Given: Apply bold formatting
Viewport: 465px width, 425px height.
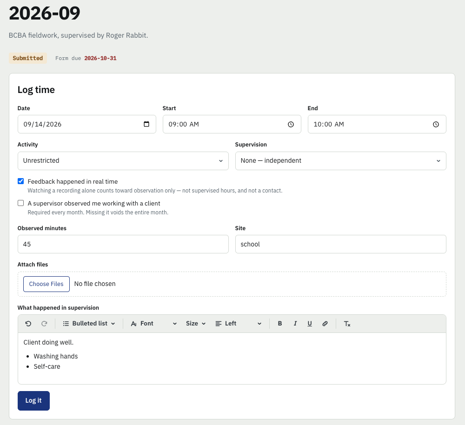Looking at the screenshot, I should pyautogui.click(x=279, y=324).
